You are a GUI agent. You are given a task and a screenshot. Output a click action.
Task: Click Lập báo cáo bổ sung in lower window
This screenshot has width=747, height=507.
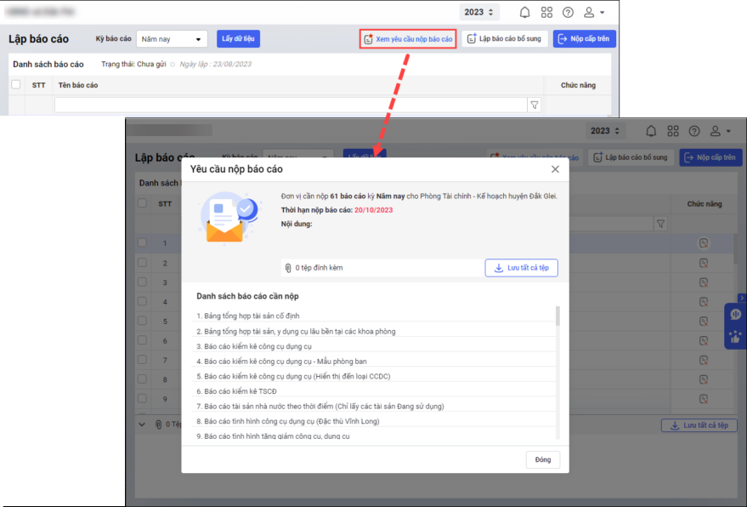click(x=631, y=157)
